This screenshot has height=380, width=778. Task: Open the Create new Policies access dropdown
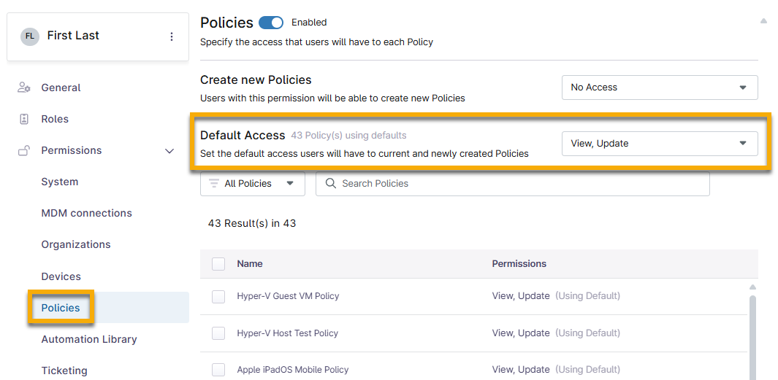point(659,88)
